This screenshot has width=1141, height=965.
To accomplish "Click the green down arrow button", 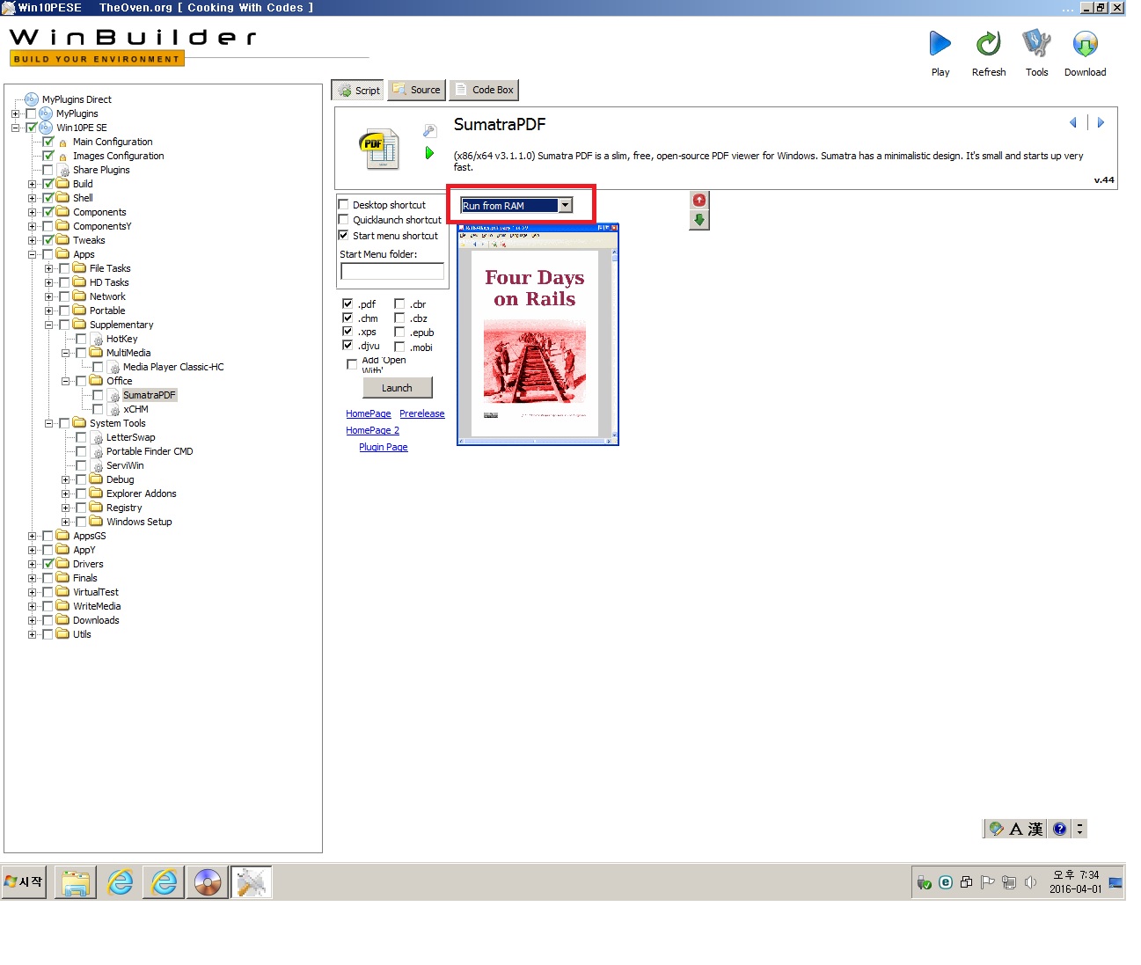I will coord(699,220).
